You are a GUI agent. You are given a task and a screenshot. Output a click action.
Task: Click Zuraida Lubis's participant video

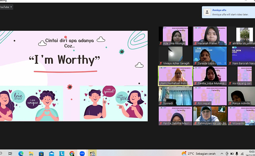(x=210, y=56)
